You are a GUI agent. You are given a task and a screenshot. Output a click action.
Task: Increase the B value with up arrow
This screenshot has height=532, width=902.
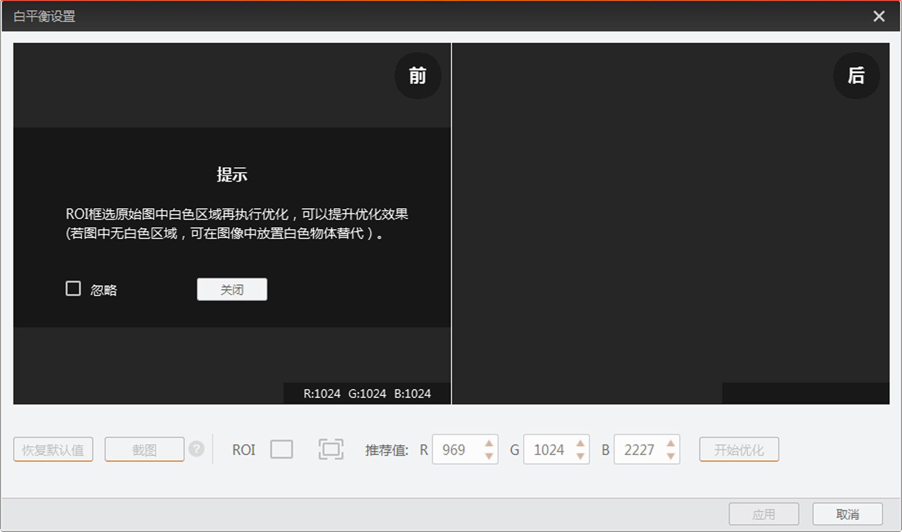(x=671, y=443)
